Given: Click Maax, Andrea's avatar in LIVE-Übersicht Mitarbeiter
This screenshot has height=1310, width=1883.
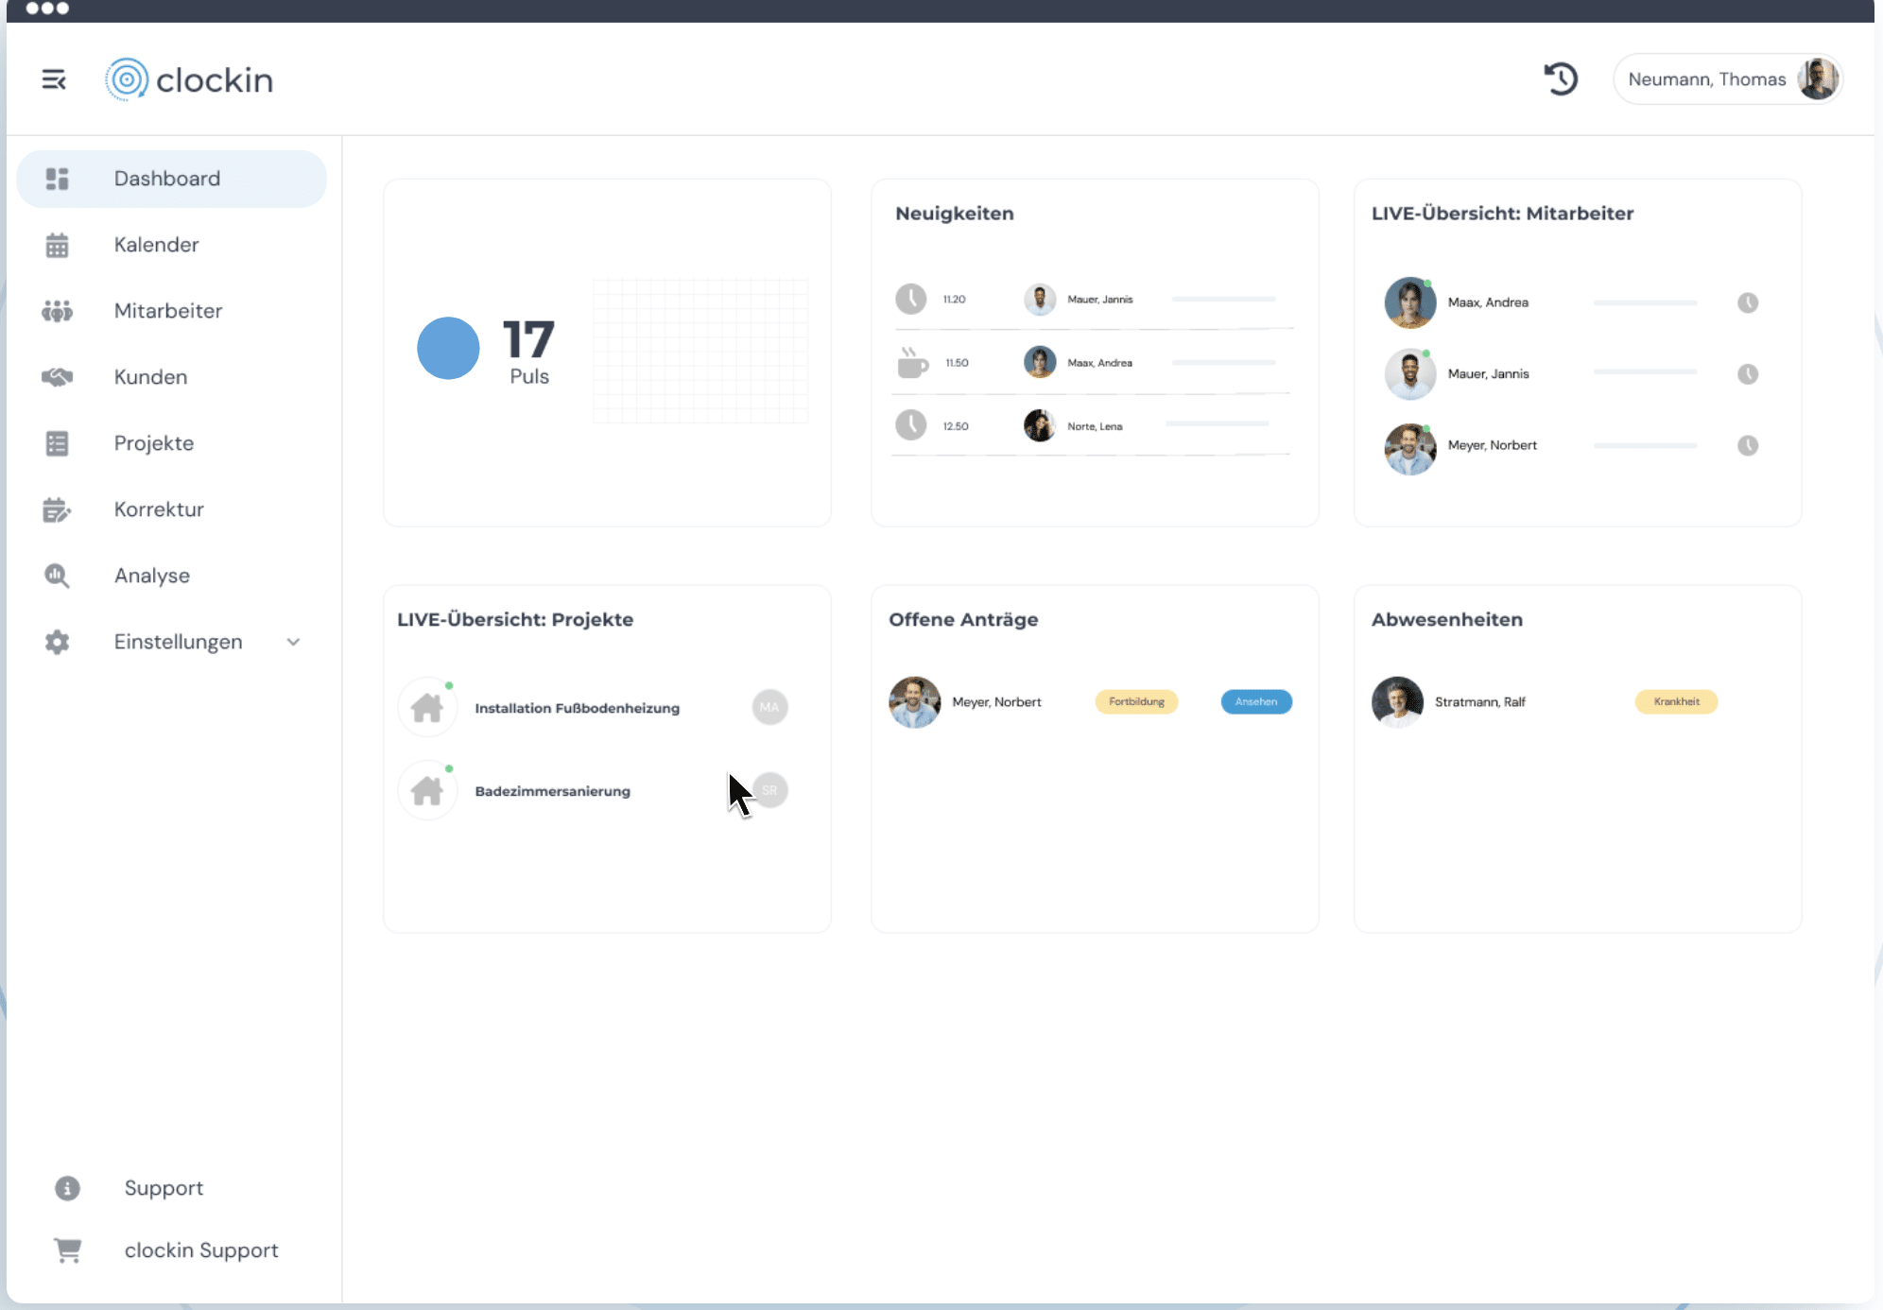Looking at the screenshot, I should tap(1410, 302).
